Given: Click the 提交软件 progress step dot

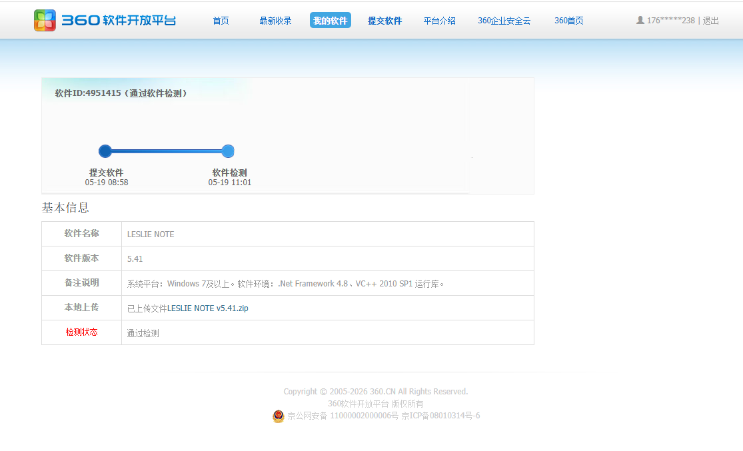Looking at the screenshot, I should click(x=105, y=151).
